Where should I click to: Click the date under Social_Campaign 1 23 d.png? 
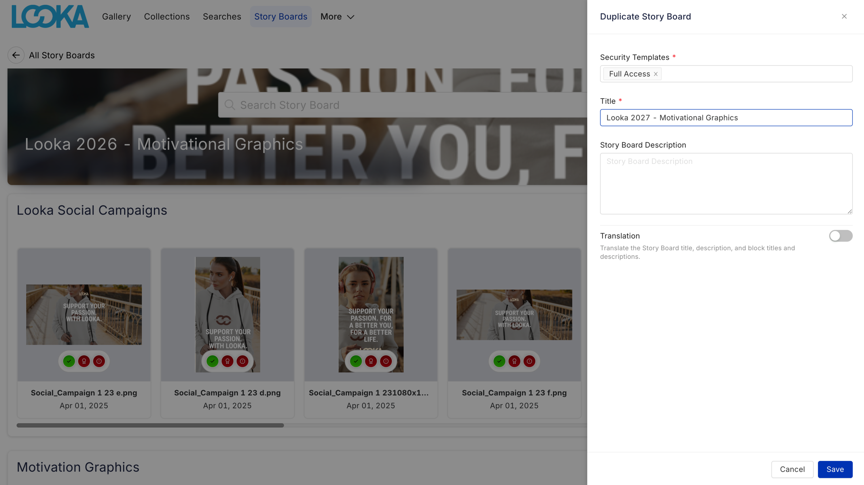coord(228,406)
